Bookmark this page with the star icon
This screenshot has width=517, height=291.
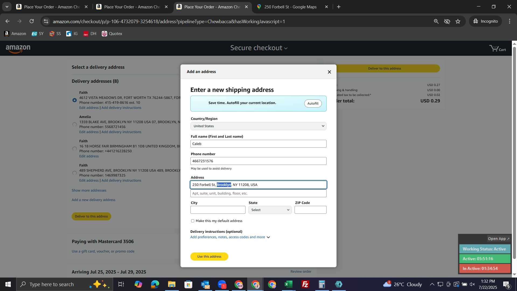point(458,21)
